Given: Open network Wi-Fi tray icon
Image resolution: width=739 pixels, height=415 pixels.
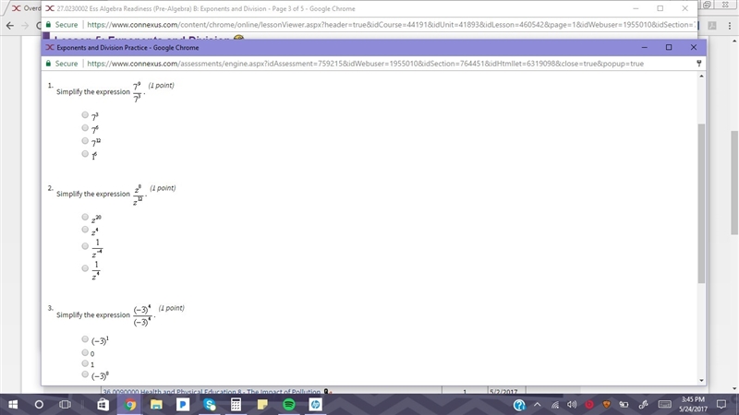Looking at the screenshot, I should pyautogui.click(x=555, y=405).
